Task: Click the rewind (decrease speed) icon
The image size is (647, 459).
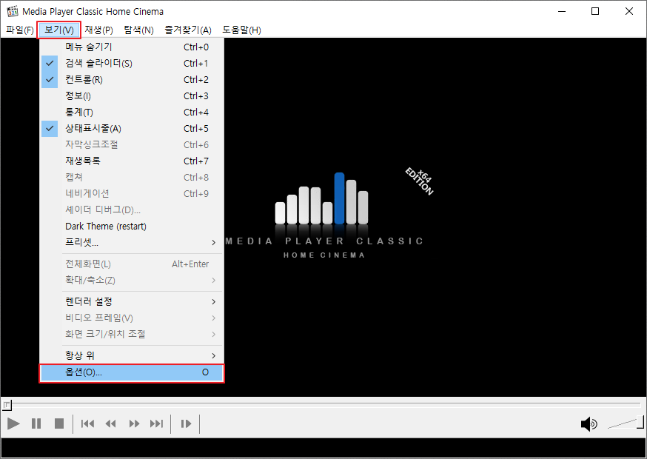Action: (110, 423)
